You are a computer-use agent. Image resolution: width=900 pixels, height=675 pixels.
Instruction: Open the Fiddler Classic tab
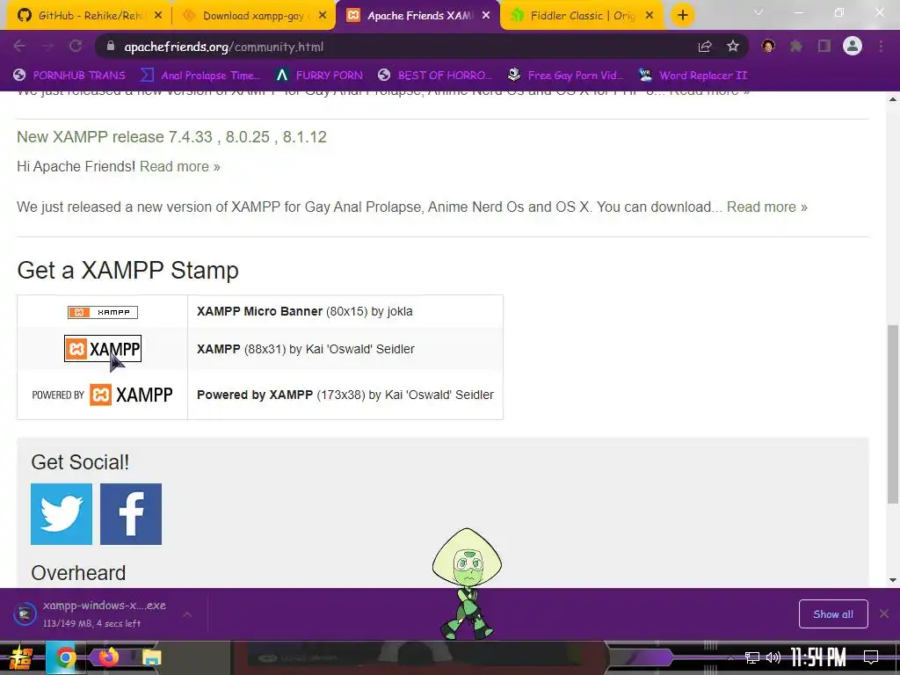583,16
